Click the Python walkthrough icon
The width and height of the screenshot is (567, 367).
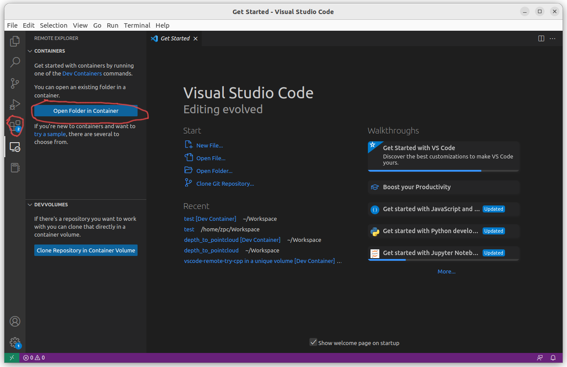[x=375, y=232]
